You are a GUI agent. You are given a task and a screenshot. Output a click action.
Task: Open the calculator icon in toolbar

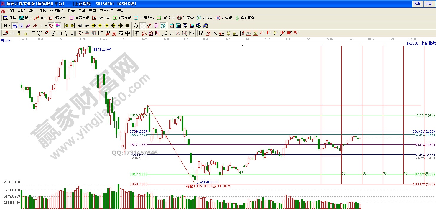(178, 26)
